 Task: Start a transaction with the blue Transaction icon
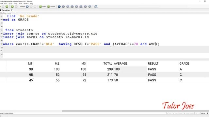[x=27, y=6]
